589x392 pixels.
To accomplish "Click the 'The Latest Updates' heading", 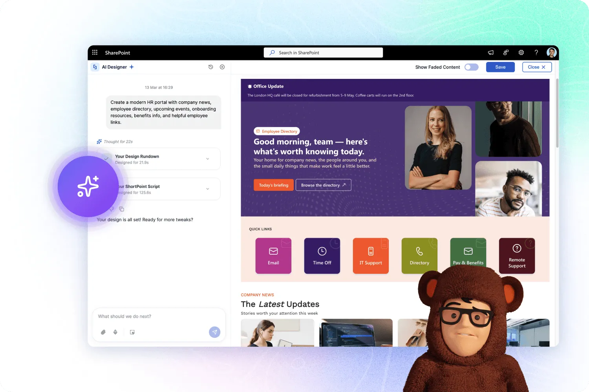I will (280, 304).
